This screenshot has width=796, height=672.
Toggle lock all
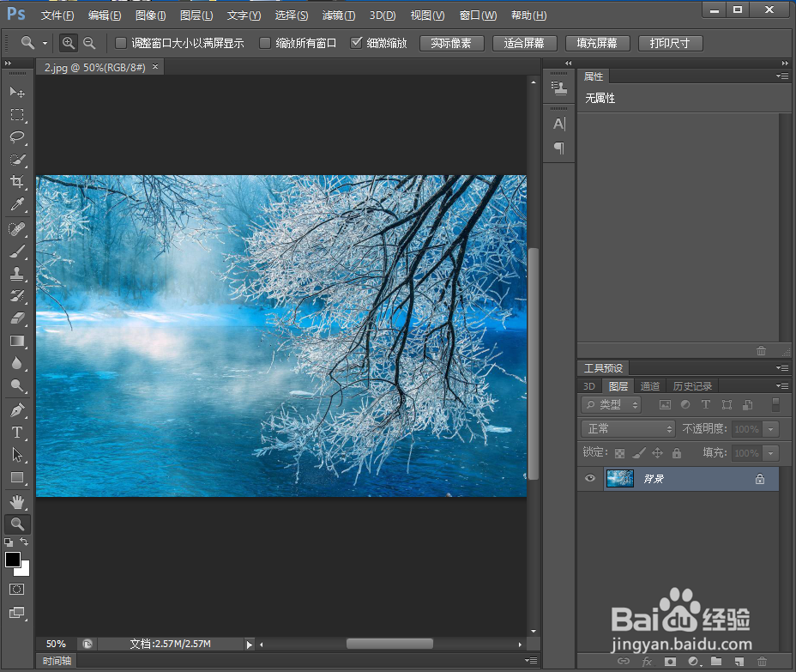[677, 452]
